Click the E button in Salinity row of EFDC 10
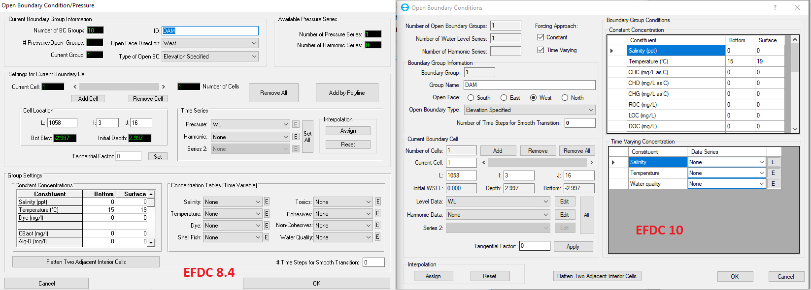This screenshot has height=290, width=811. (x=773, y=162)
